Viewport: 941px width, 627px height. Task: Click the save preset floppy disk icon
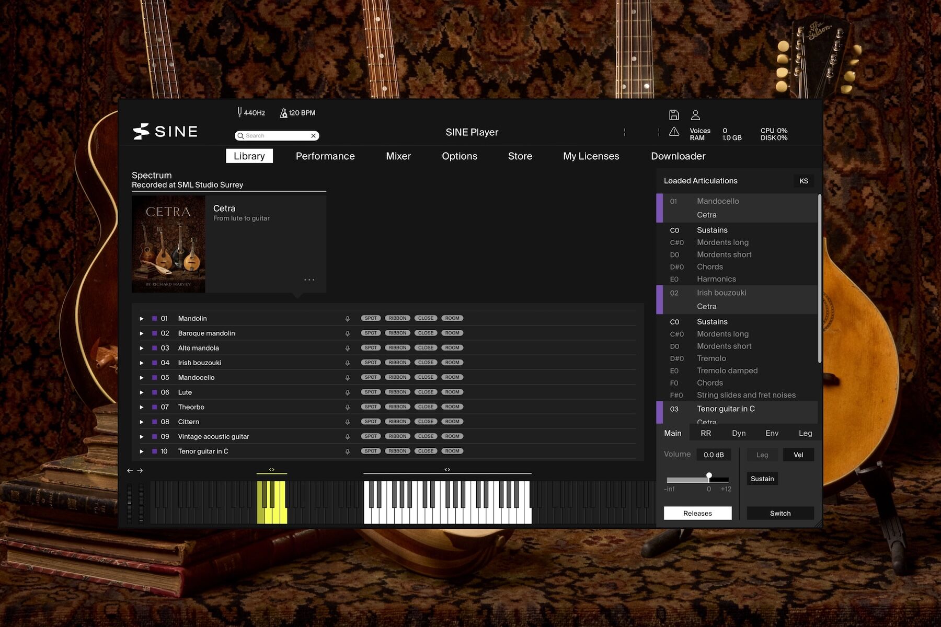(x=674, y=115)
